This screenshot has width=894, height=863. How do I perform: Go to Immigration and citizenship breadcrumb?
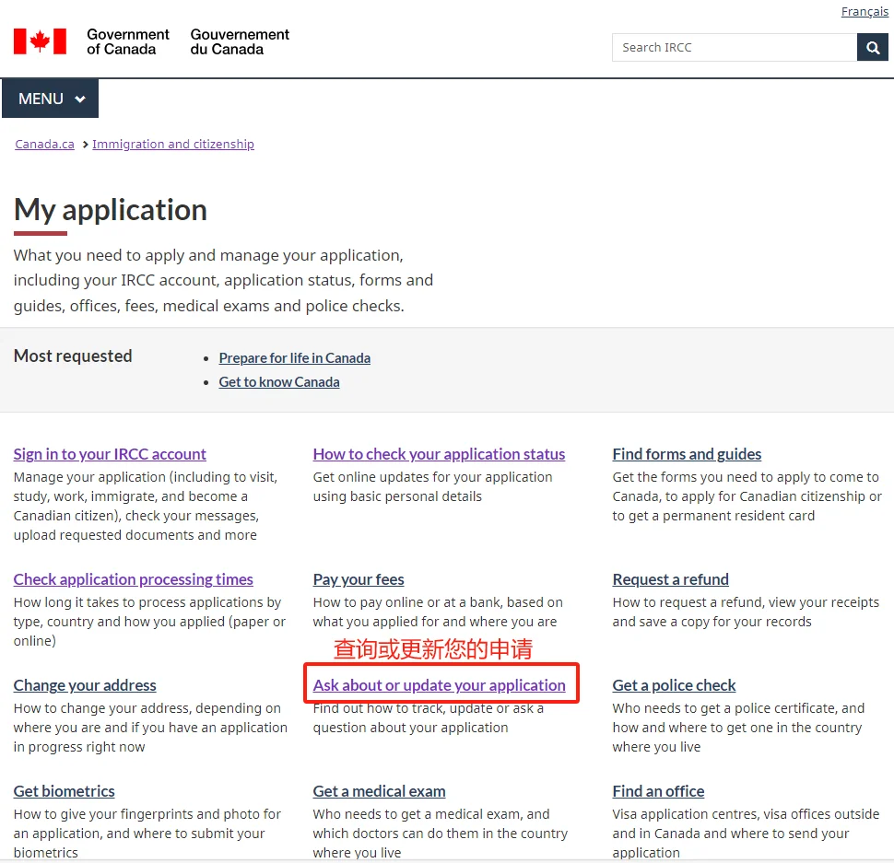tap(173, 144)
